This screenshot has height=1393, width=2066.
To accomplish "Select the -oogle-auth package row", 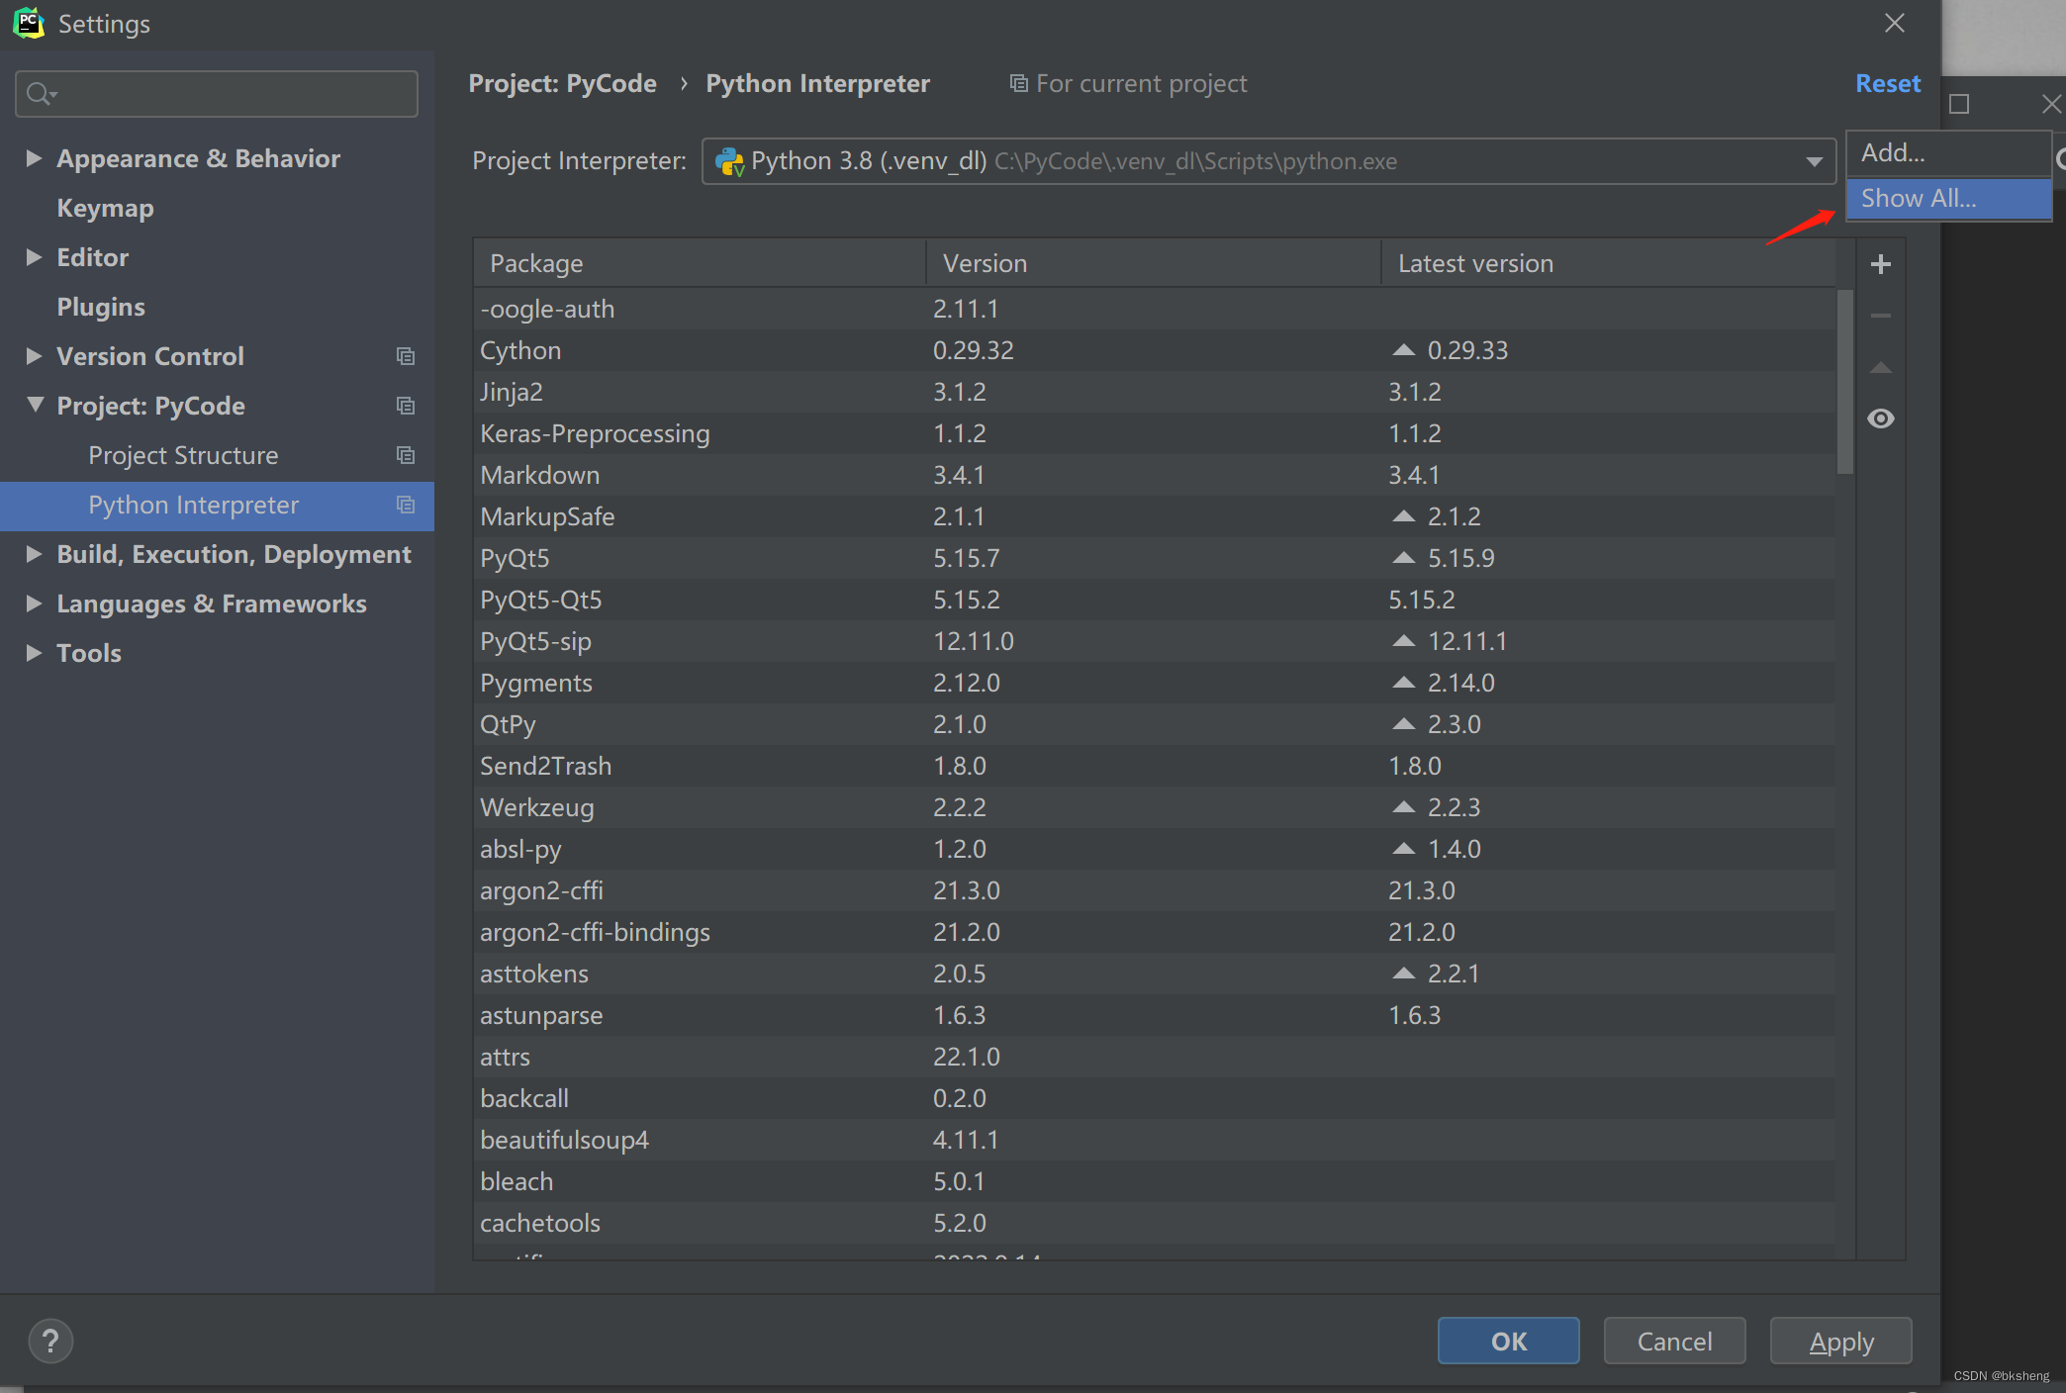I will click(x=1154, y=309).
